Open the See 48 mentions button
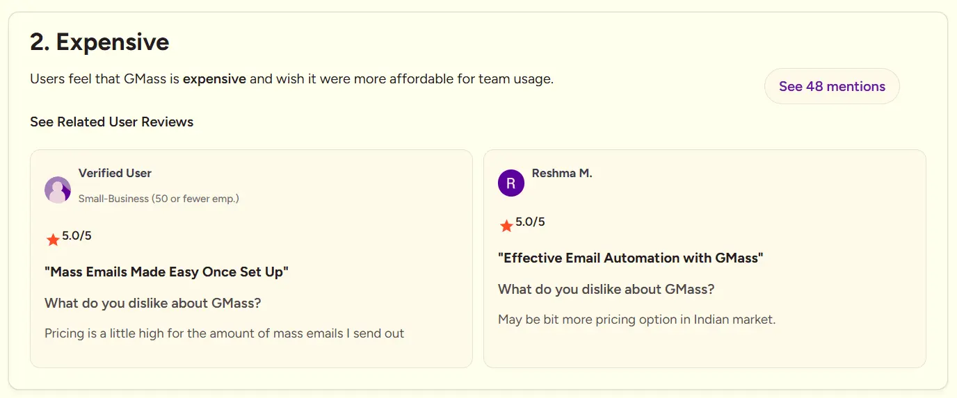Image resolution: width=957 pixels, height=398 pixels. tap(832, 86)
